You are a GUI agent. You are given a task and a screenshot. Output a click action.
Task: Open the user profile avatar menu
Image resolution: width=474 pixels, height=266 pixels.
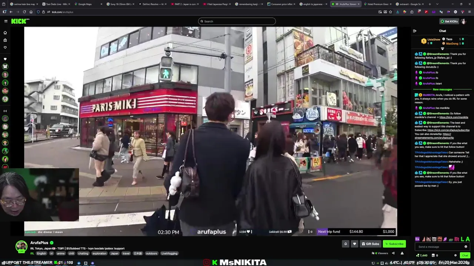[463, 21]
